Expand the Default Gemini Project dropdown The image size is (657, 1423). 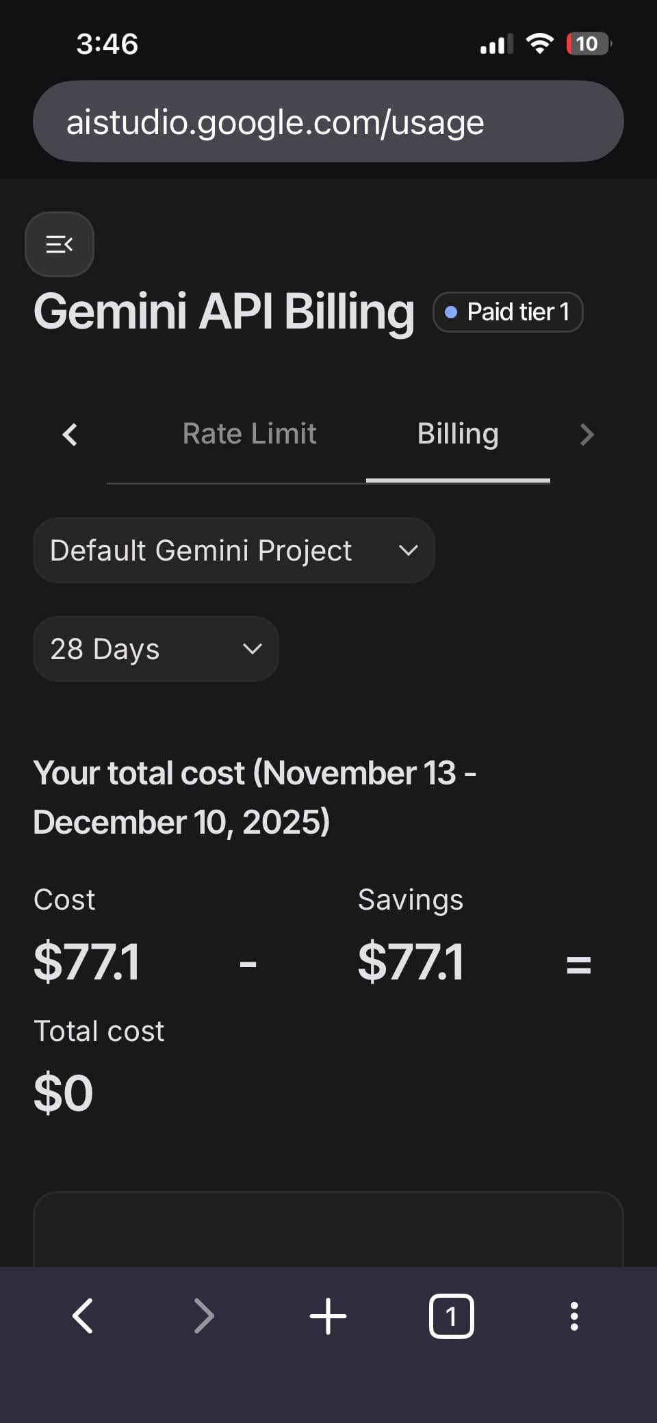233,550
